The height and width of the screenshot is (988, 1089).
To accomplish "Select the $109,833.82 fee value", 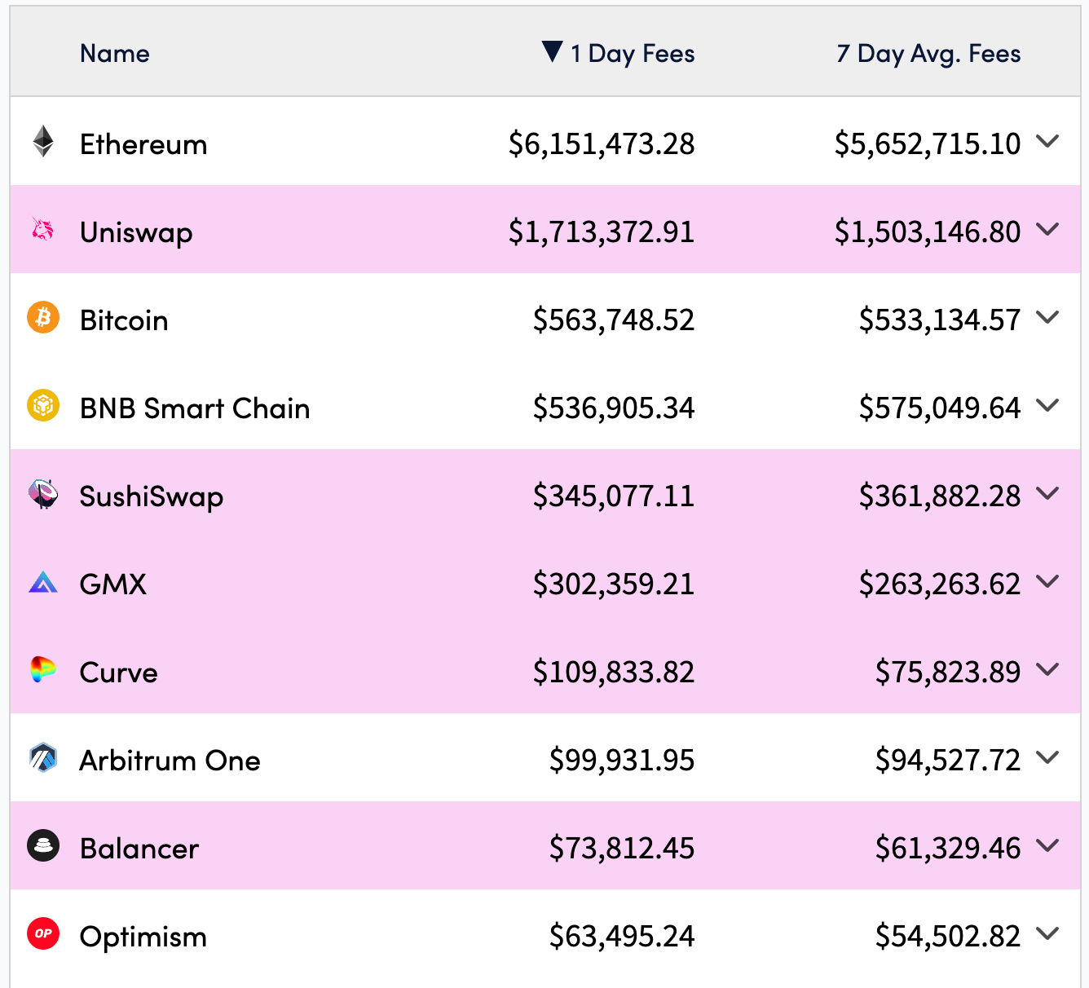I will click(x=614, y=673).
